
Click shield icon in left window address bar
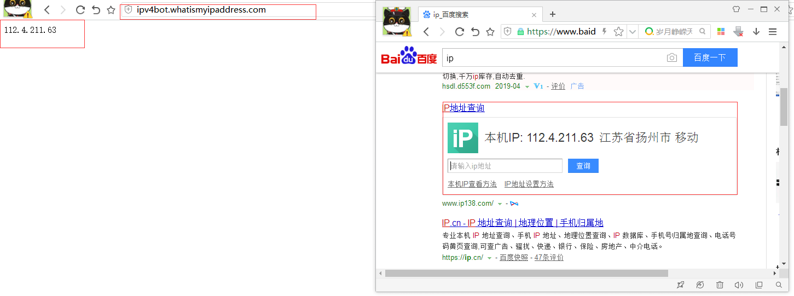tap(129, 10)
